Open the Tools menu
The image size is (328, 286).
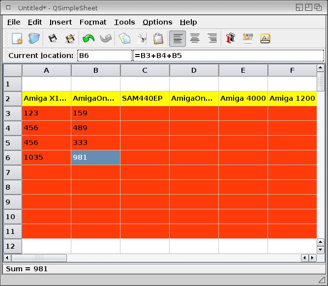pyautogui.click(x=124, y=22)
